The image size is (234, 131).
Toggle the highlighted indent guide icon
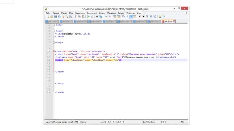pyautogui.click(x=131, y=17)
